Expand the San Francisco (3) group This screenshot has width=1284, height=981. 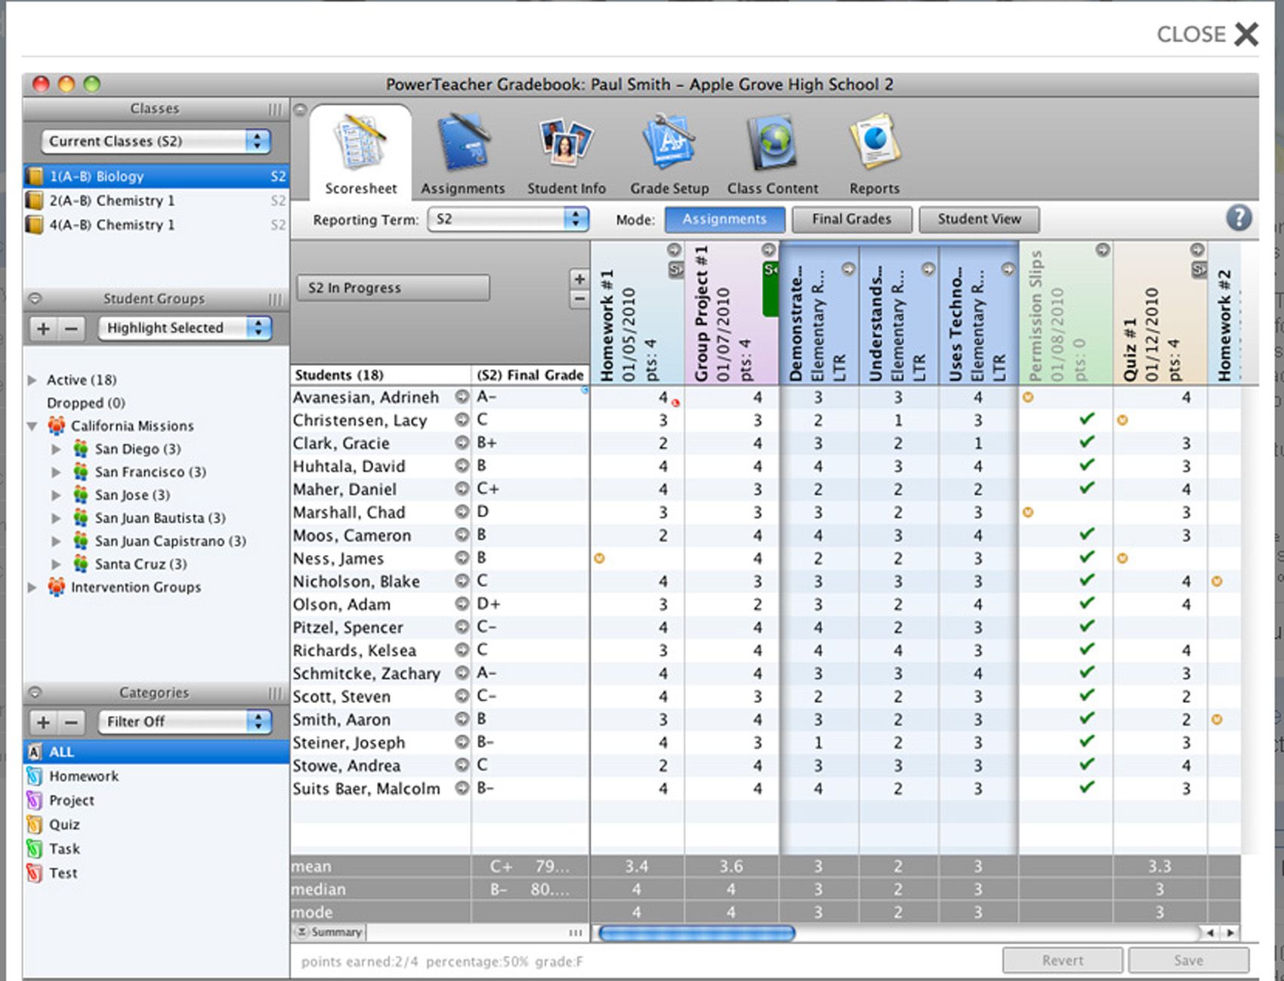click(x=56, y=472)
